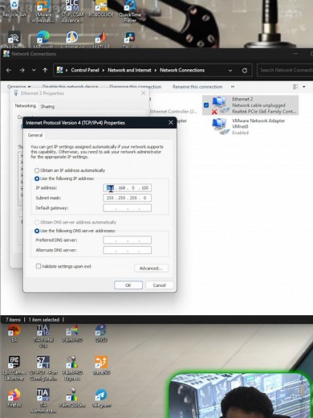Click the Alternate DNS server field

pyautogui.click(x=127, y=250)
